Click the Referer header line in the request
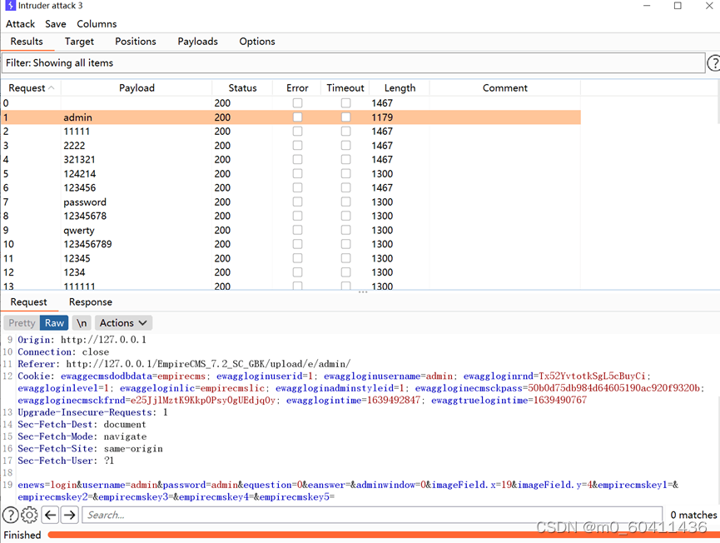Viewport: 720px width, 543px height. point(184,364)
